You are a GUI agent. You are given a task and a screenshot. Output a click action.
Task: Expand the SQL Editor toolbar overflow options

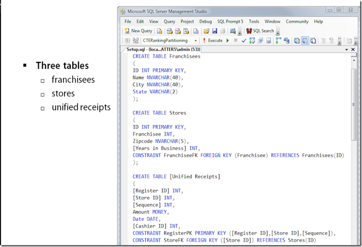[x=339, y=41]
